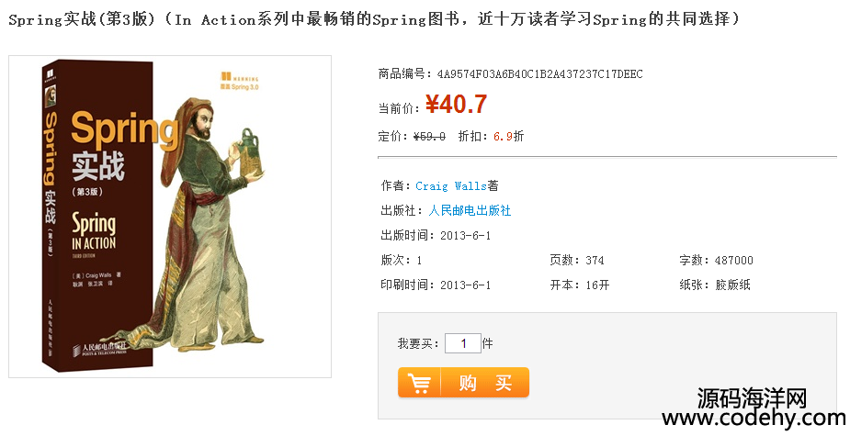Click the small portrait icon on book spine

coord(51,95)
